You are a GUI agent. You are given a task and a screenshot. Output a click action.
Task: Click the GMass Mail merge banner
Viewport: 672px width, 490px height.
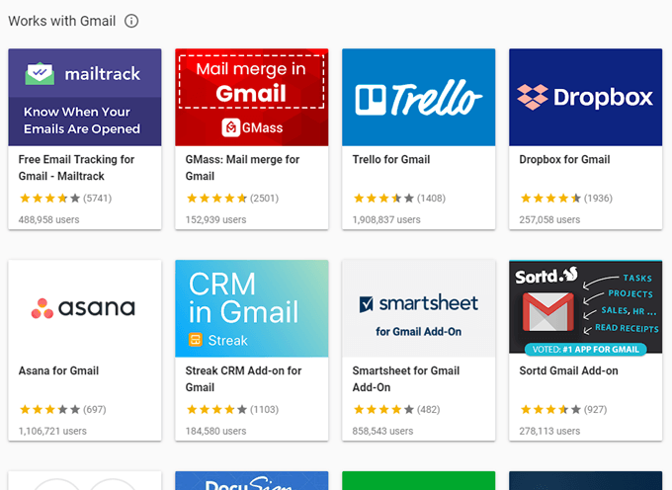click(x=252, y=97)
